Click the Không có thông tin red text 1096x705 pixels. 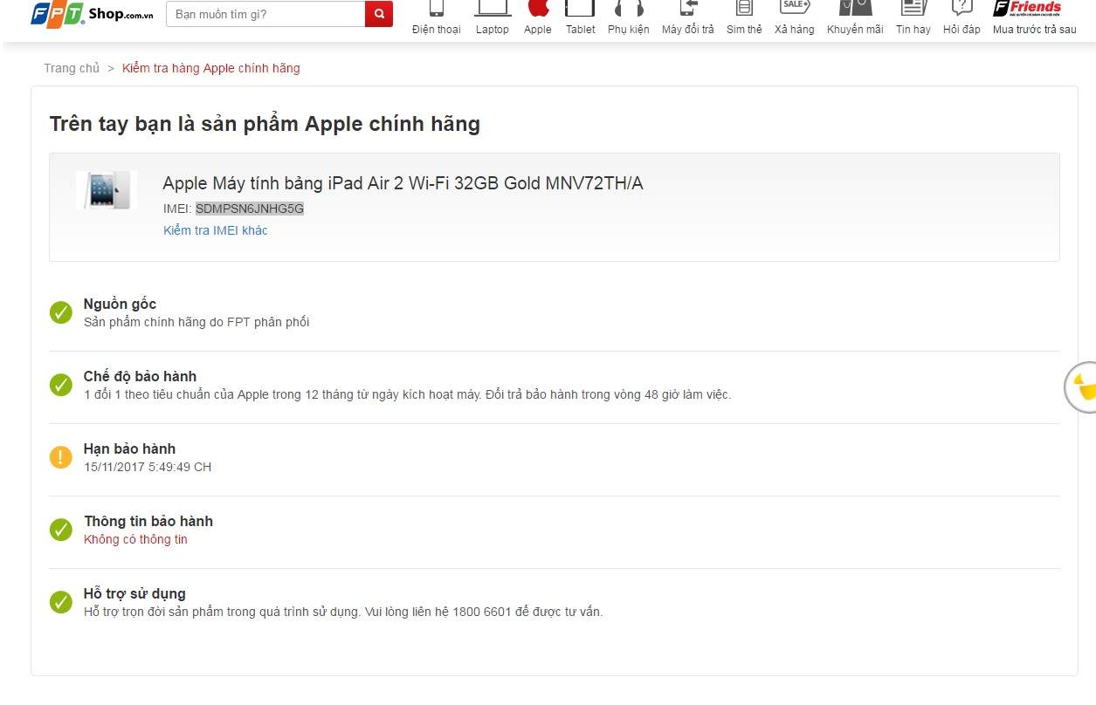pyautogui.click(x=135, y=539)
